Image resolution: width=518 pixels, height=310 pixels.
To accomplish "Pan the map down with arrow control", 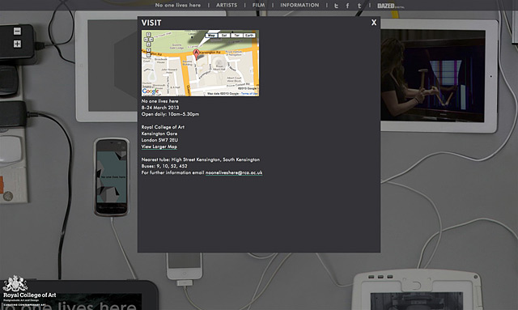I will pos(149,45).
